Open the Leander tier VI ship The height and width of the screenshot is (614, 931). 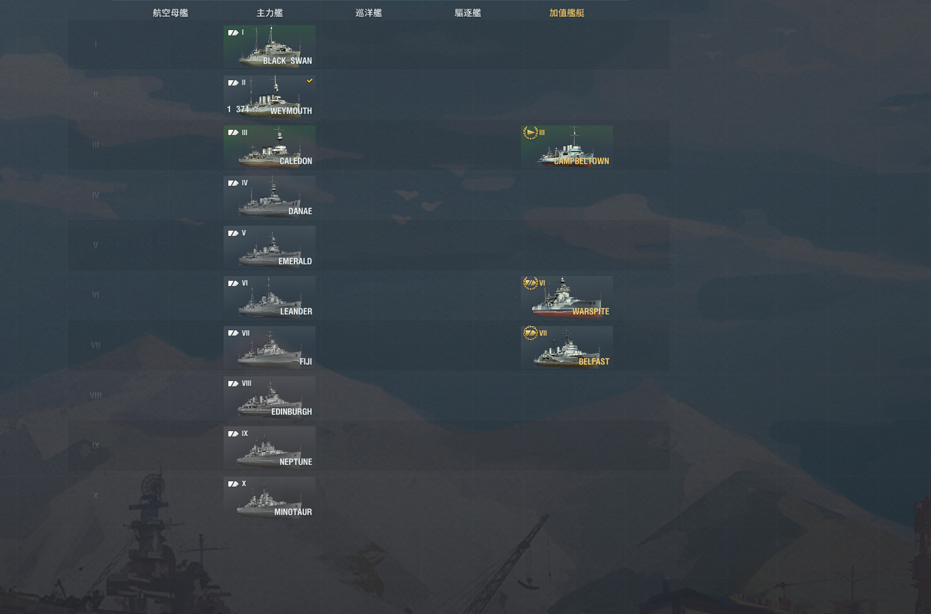click(x=270, y=297)
